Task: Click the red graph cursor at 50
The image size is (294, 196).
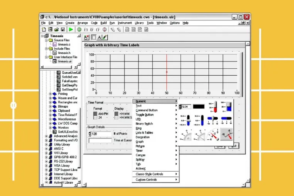Action: 167,72
